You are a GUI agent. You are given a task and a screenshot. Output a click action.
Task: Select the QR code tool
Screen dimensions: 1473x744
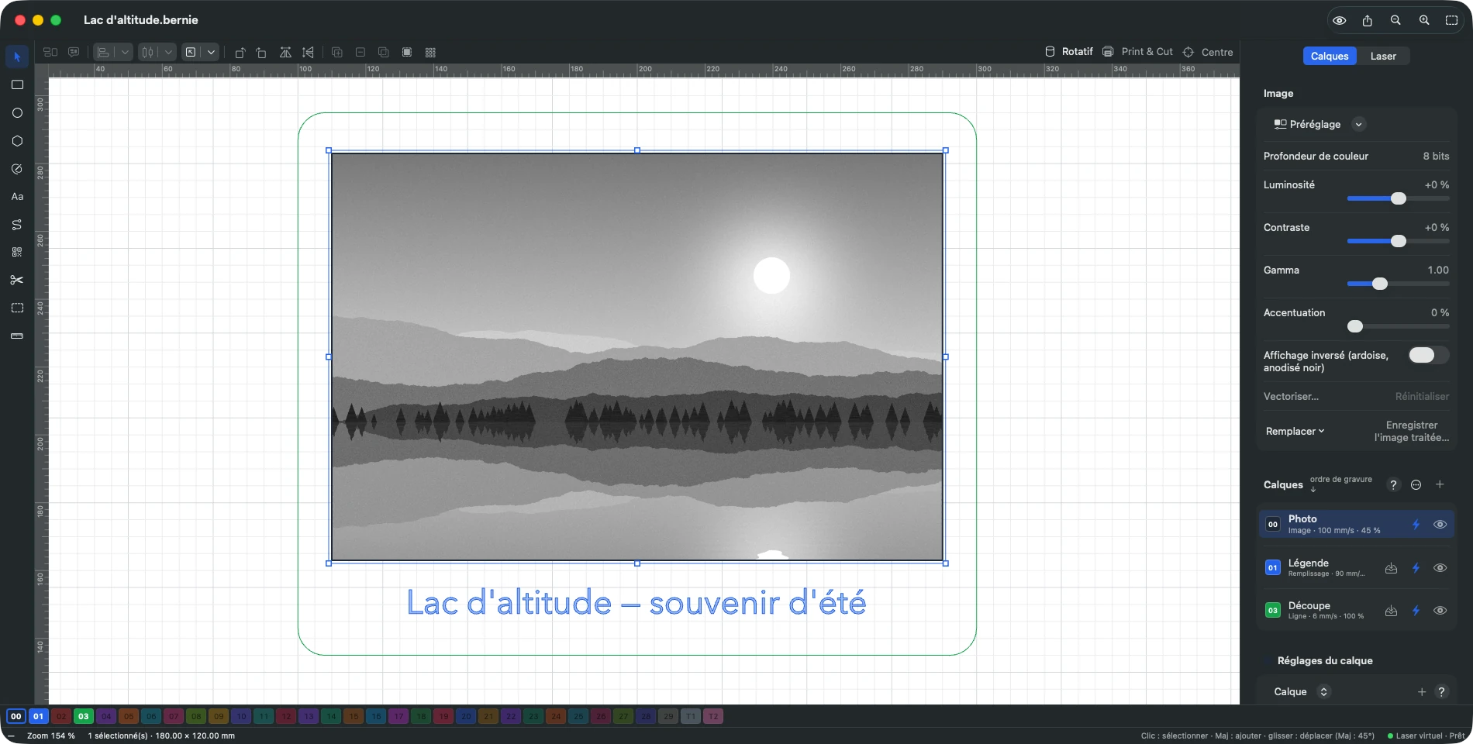17,252
